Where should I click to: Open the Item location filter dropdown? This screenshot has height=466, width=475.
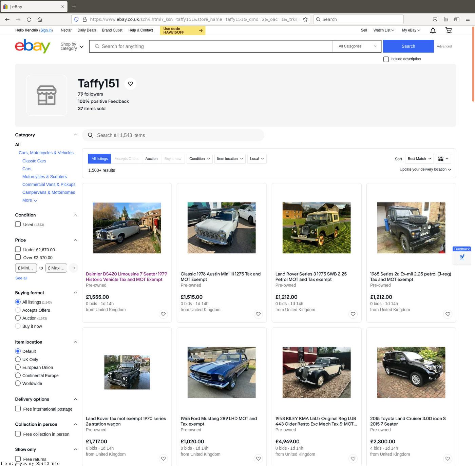tap(230, 159)
